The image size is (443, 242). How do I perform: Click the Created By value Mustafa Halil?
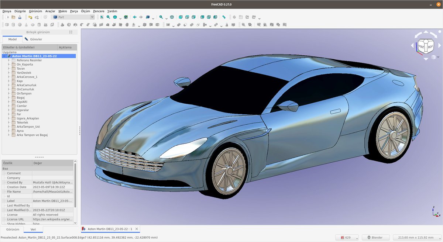coord(53,182)
